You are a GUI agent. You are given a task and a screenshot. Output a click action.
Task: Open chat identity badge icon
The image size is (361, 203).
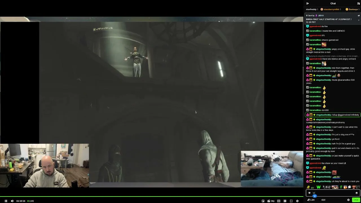click(309, 193)
